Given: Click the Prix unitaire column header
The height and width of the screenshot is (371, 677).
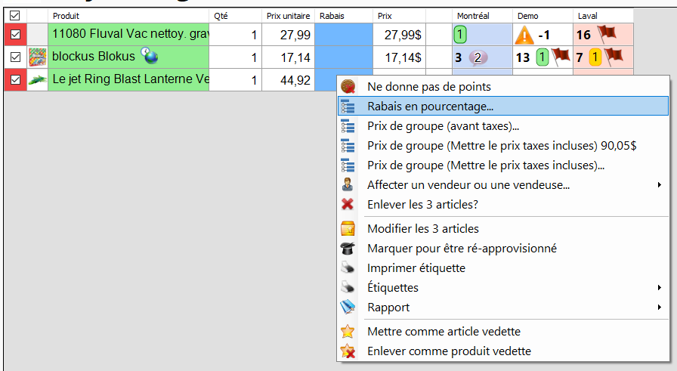Looking at the screenshot, I should coord(288,16).
